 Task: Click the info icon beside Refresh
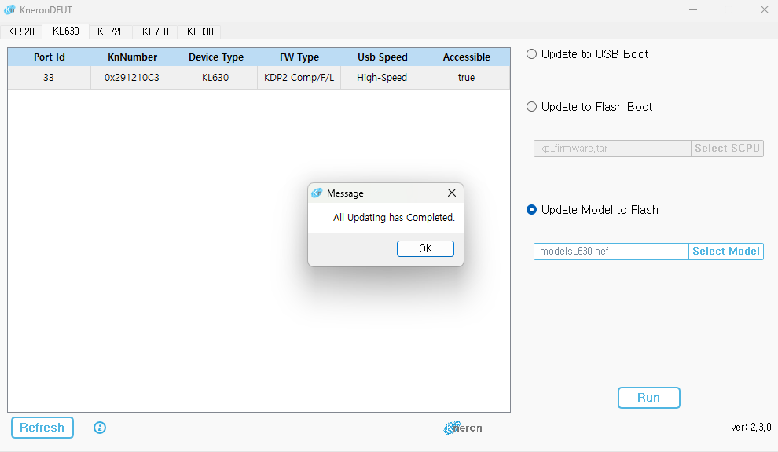click(x=100, y=428)
